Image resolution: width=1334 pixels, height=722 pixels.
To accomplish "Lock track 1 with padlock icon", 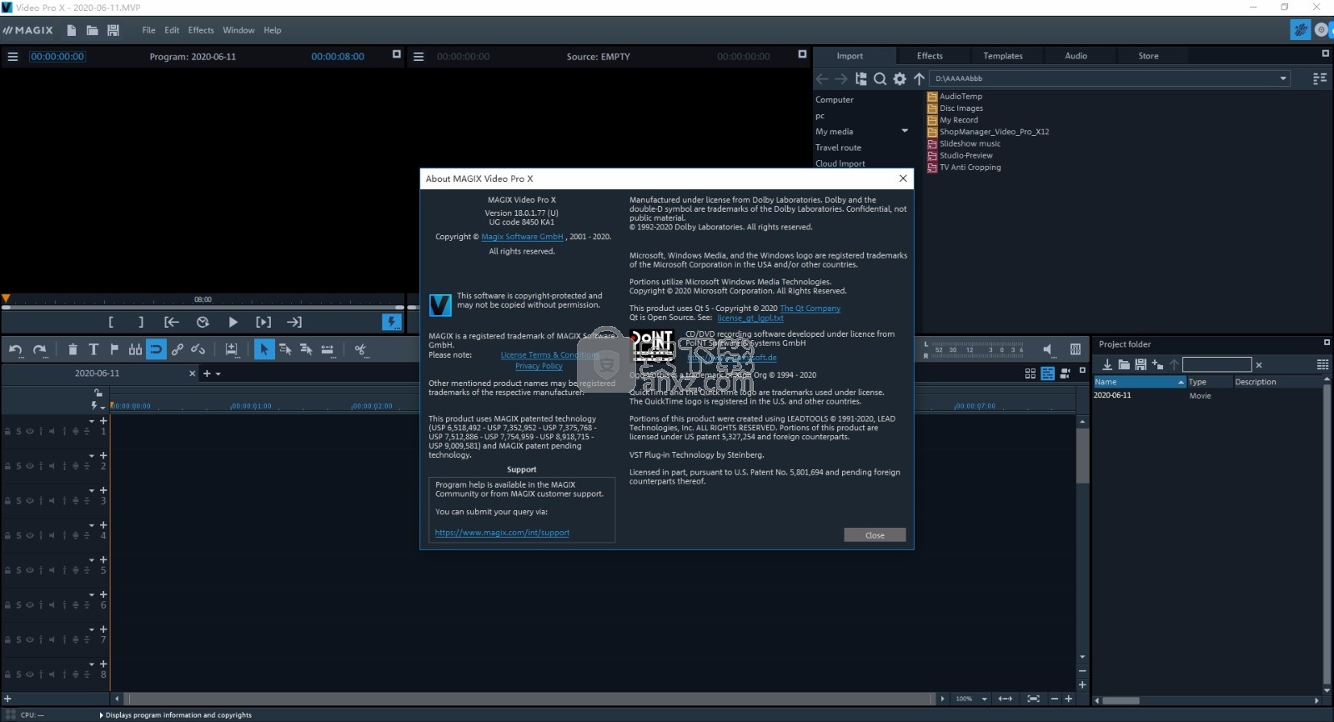I will pyautogui.click(x=8, y=431).
